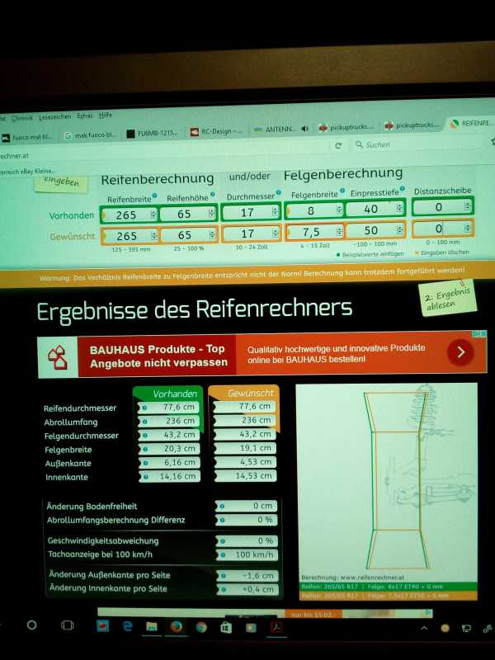Open the Chronik menu

(x=22, y=118)
